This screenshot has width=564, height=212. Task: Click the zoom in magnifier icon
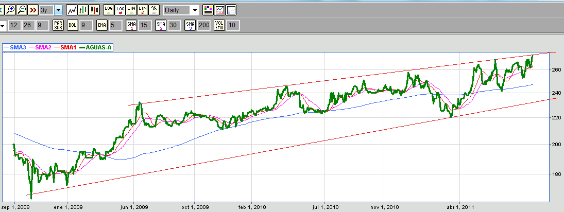(10, 10)
